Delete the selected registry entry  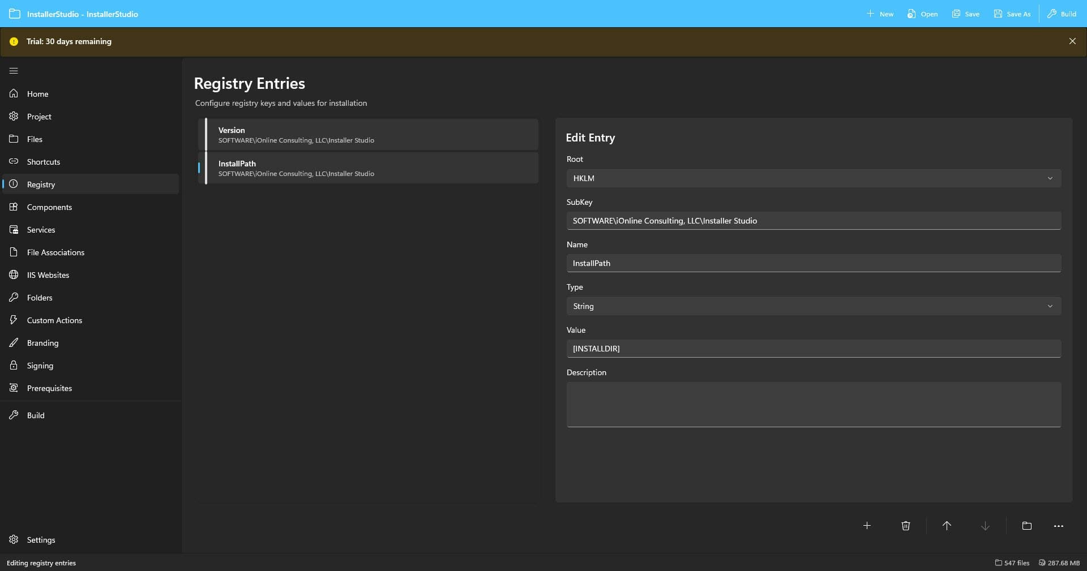pos(905,526)
